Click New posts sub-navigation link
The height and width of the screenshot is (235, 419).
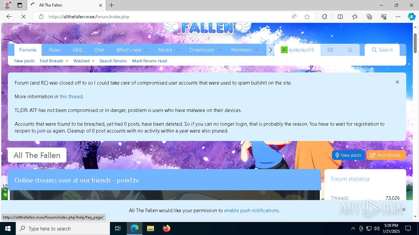25,61
